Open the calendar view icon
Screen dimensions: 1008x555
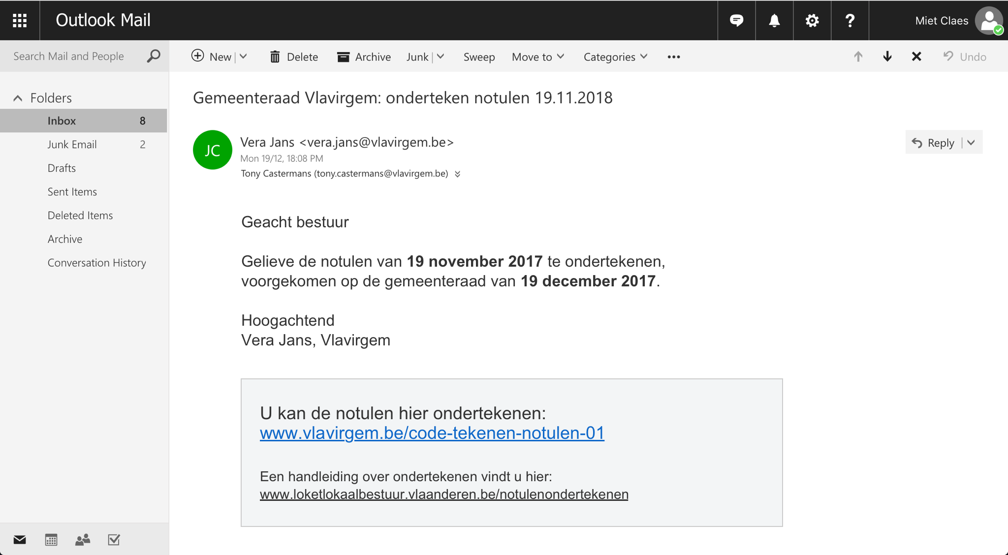(51, 540)
